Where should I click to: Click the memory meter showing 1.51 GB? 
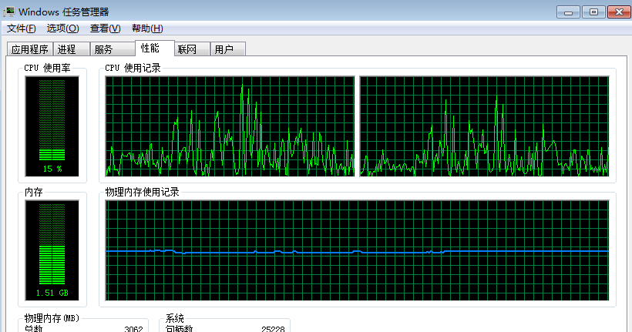click(52, 250)
